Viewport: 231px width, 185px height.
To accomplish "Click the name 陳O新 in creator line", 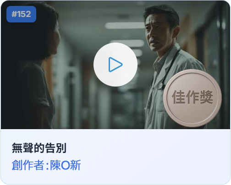I will (x=66, y=165).
